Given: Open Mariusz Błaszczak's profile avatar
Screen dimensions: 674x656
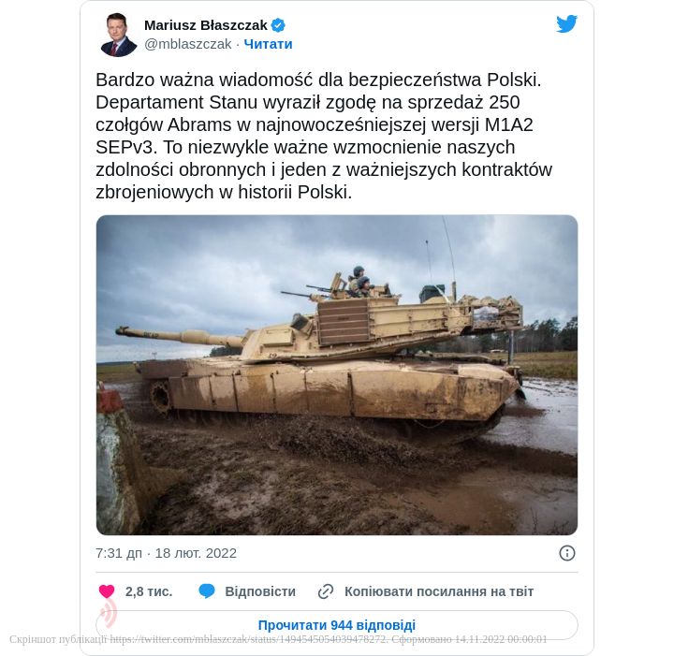Looking at the screenshot, I should click(119, 35).
